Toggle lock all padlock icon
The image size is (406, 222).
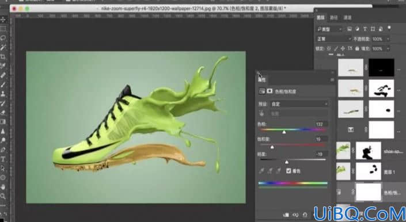pos(357,48)
